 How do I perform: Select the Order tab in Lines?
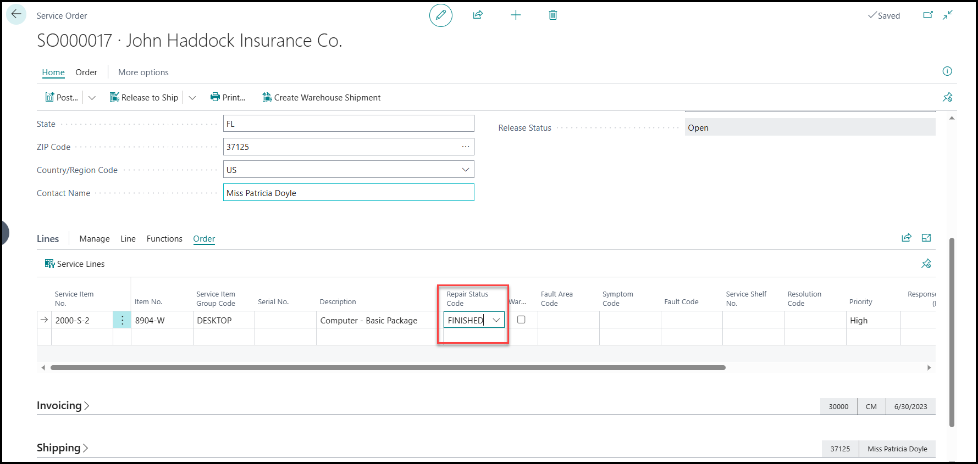[204, 239]
